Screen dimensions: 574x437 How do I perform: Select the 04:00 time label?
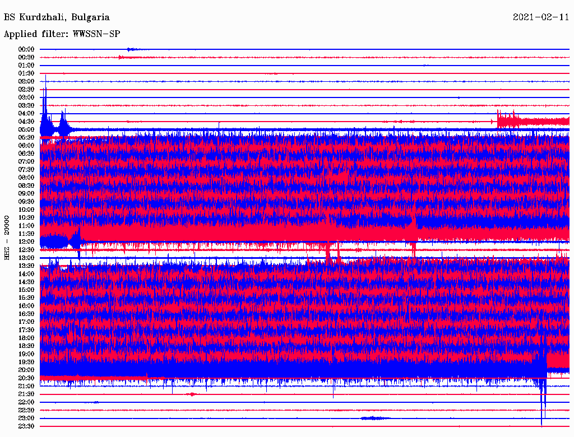click(26, 114)
